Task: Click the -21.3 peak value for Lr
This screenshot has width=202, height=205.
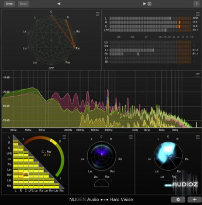Action: [x=195, y=50]
